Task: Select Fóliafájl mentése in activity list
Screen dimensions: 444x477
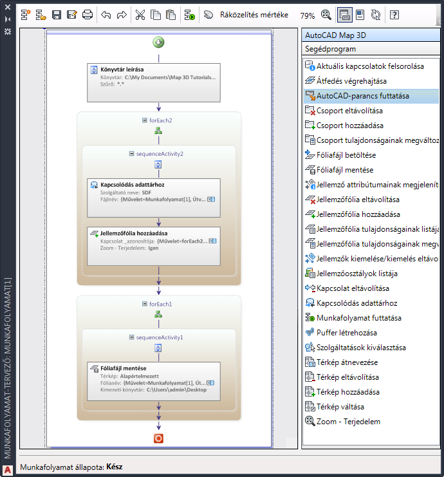Action: pos(371,170)
